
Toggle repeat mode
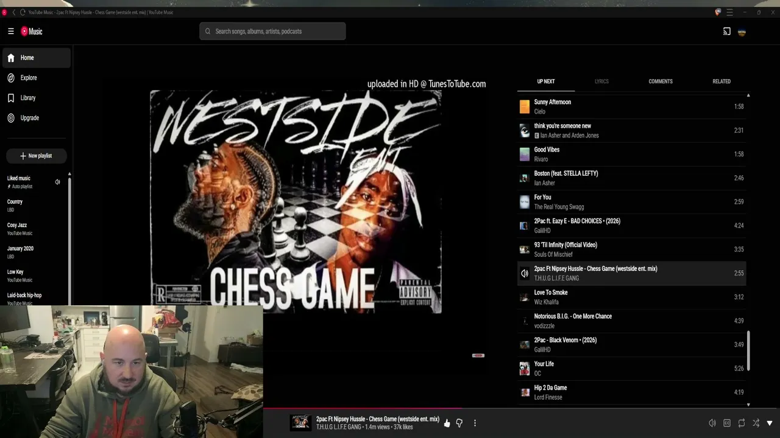pos(742,423)
